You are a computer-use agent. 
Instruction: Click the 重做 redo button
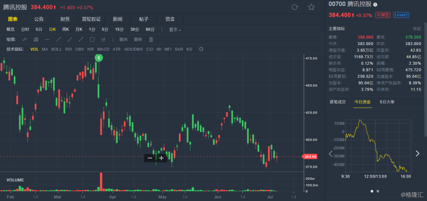coord(138,39)
